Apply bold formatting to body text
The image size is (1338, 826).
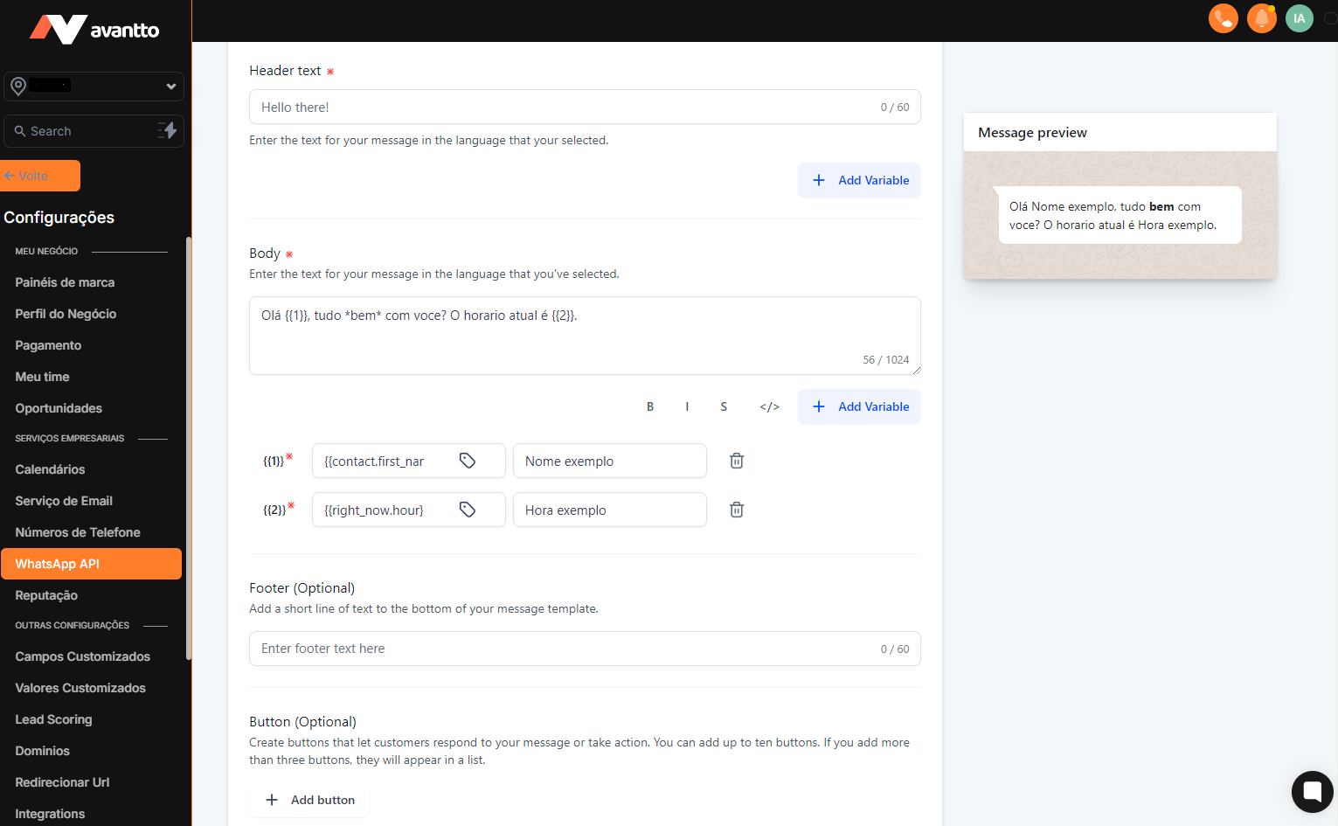[650, 406]
